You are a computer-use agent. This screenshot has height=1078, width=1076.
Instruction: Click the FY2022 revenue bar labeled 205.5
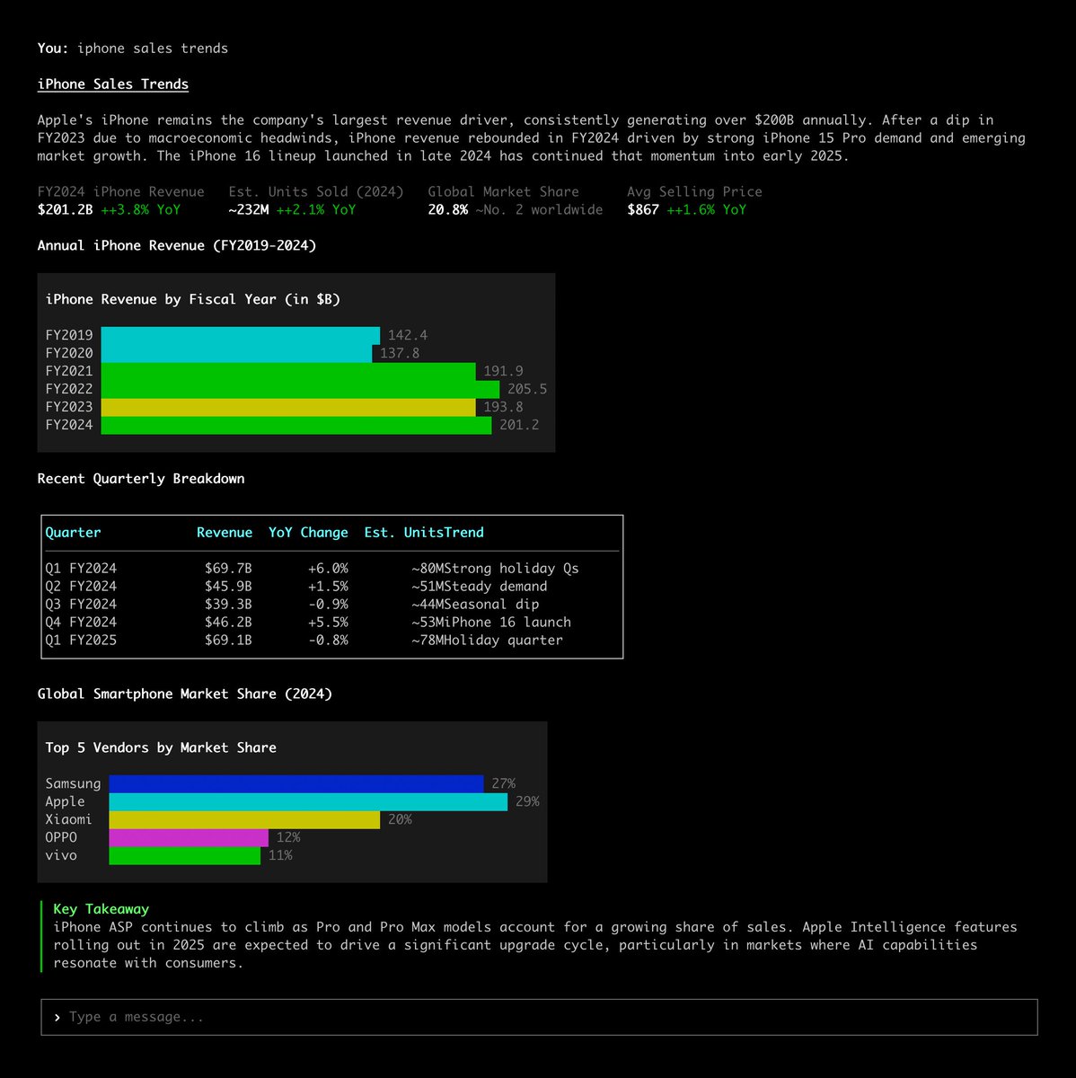pyautogui.click(x=300, y=389)
